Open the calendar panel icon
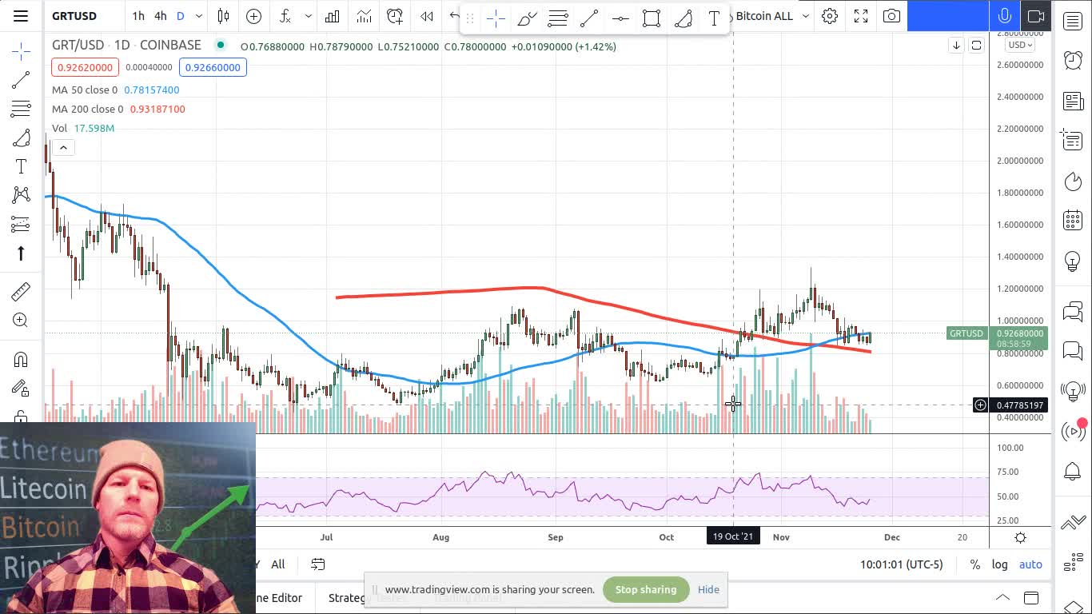Image resolution: width=1092 pixels, height=614 pixels. coord(1073,221)
